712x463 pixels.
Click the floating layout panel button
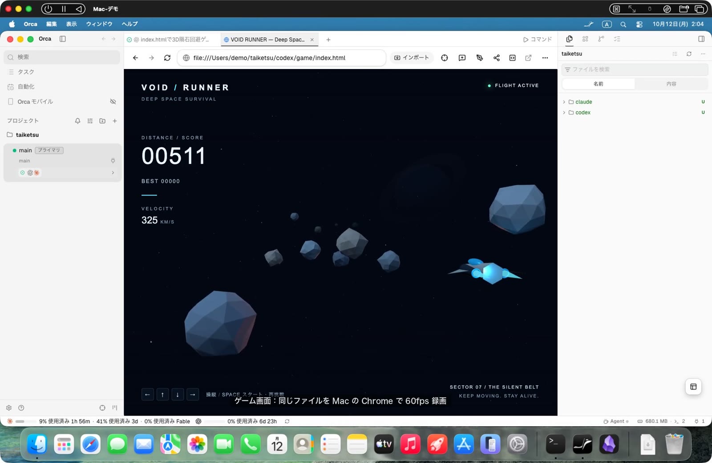tap(693, 386)
